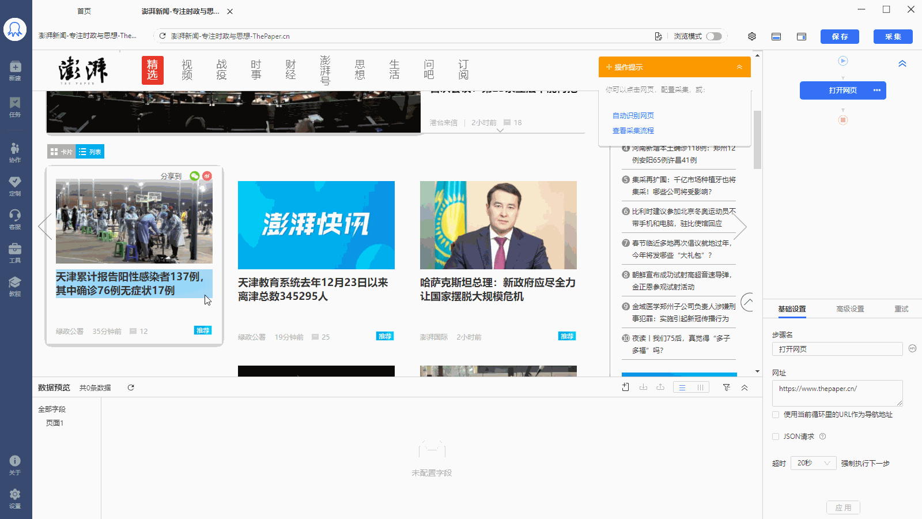
Task: Toggle 浏览模式 browse mode switch
Action: (x=714, y=36)
